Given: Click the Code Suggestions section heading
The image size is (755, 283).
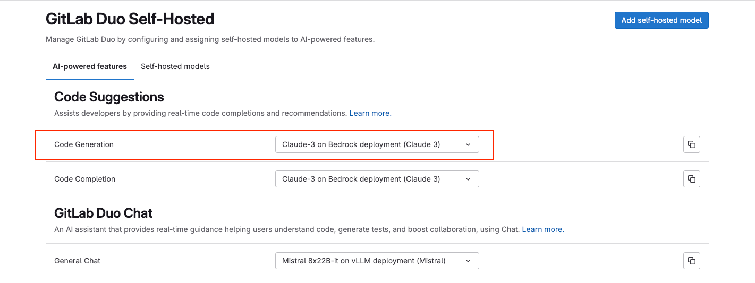Looking at the screenshot, I should pos(109,97).
